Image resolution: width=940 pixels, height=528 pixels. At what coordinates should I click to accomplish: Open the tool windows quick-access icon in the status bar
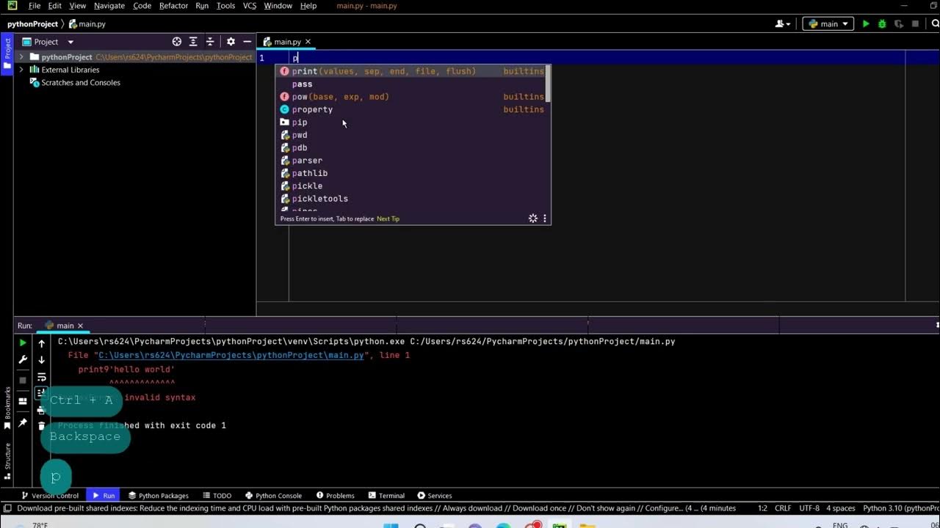coord(7,508)
